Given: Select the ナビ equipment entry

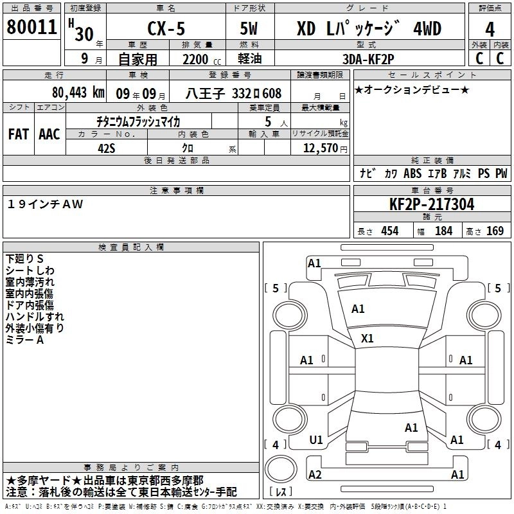Looking at the screenshot, I should pyautogui.click(x=366, y=173).
